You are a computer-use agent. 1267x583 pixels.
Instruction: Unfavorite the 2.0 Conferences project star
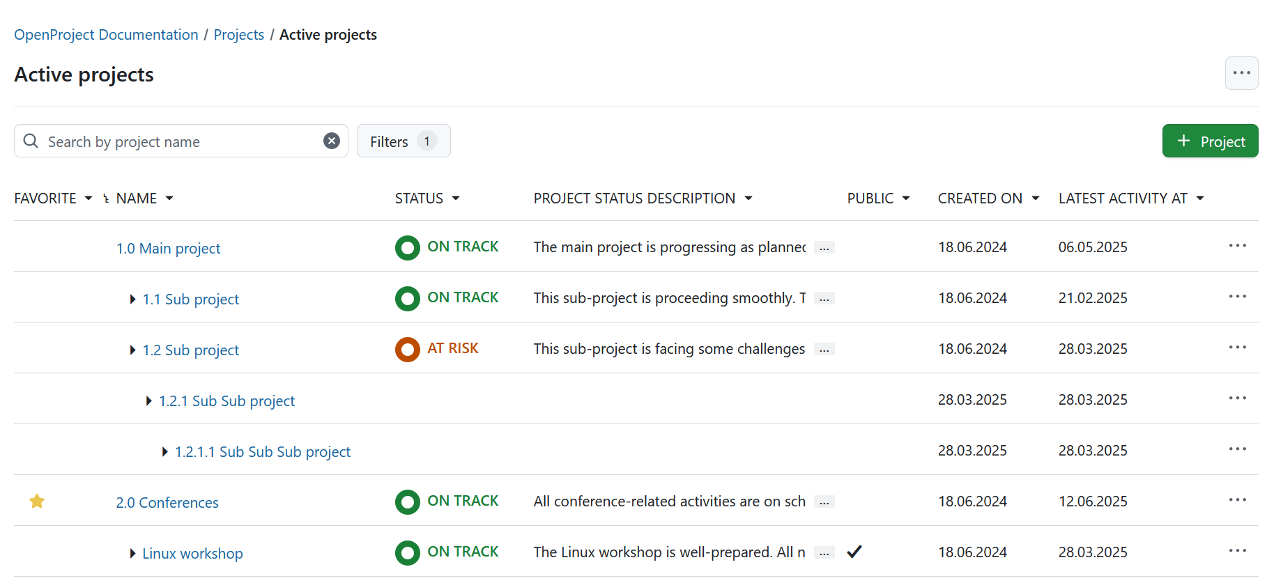pyautogui.click(x=37, y=501)
